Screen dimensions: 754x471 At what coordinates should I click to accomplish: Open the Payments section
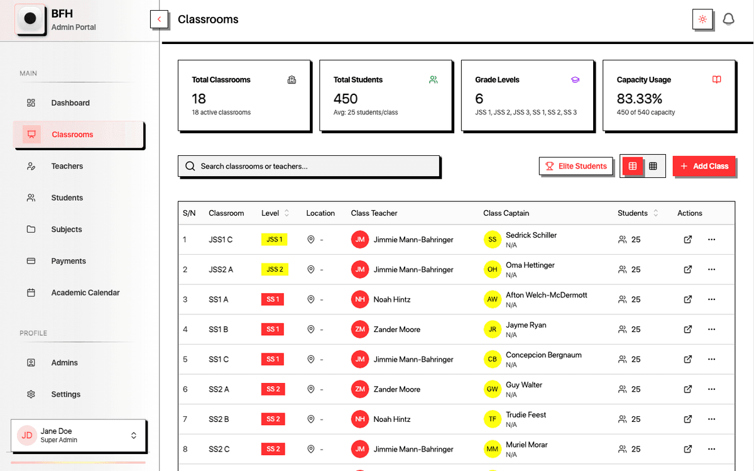tap(68, 261)
